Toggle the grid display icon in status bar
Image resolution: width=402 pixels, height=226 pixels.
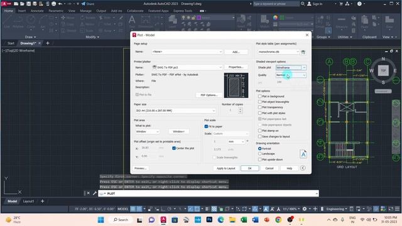pyautogui.click(x=133, y=209)
